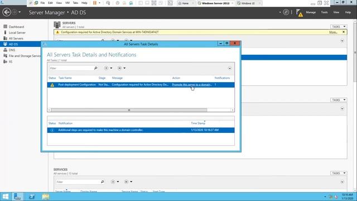Select Local Server in the sidebar
Viewport: 357px width, 201px height.
click(x=17, y=32)
